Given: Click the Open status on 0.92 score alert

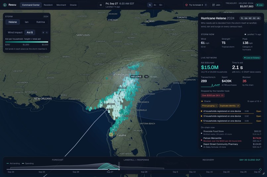Looking at the screenshot, I should tap(258, 116).
